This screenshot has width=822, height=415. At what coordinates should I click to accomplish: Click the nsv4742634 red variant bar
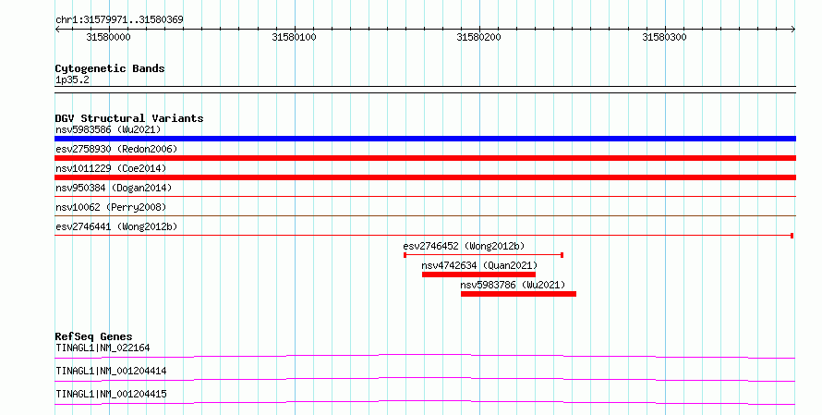coord(478,275)
